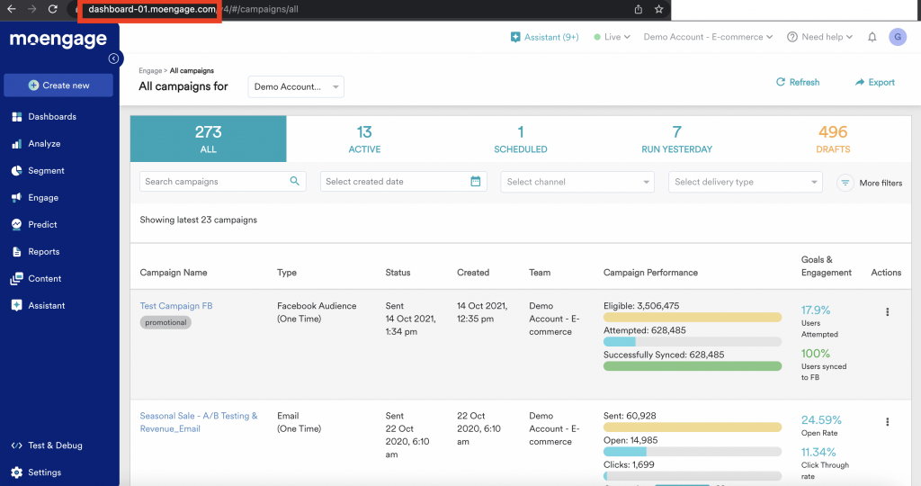Select the Drafts tab
921x486 pixels.
[832, 139]
